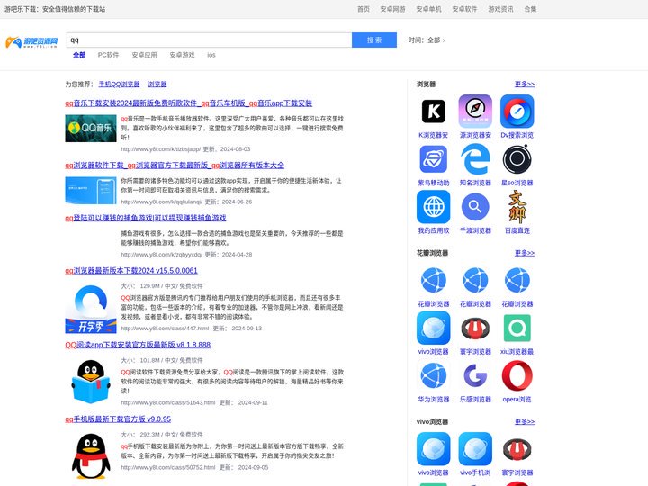
Task: Open 游戏资讯 in top navigation
Action: (500, 9)
